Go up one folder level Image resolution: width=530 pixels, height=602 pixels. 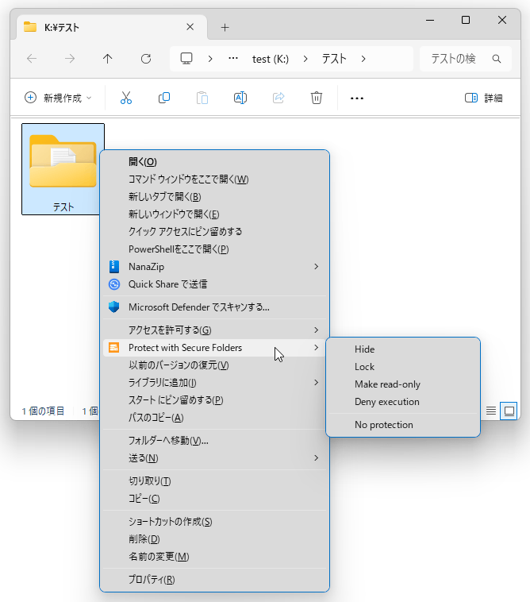[x=107, y=59]
